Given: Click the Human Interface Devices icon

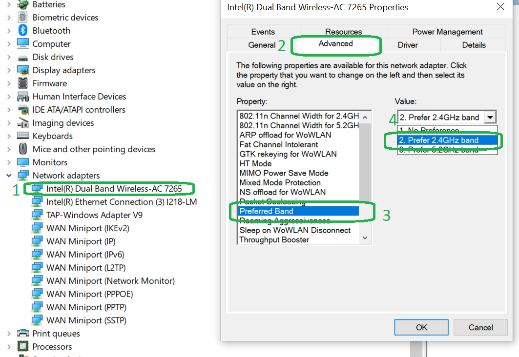Looking at the screenshot, I should pyautogui.click(x=23, y=97).
